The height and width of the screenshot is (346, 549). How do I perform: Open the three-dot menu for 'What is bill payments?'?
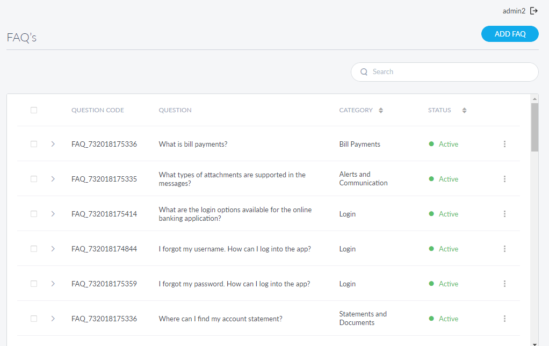tap(504, 144)
